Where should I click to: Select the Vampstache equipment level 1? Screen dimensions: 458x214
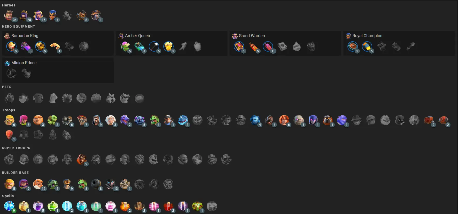[55, 47]
